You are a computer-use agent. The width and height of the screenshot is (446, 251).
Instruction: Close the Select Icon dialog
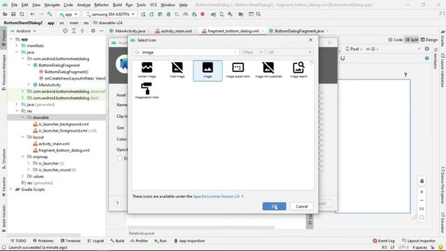click(x=311, y=40)
